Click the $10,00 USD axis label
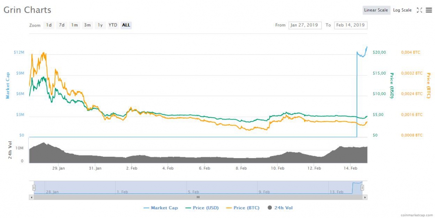 point(379,94)
